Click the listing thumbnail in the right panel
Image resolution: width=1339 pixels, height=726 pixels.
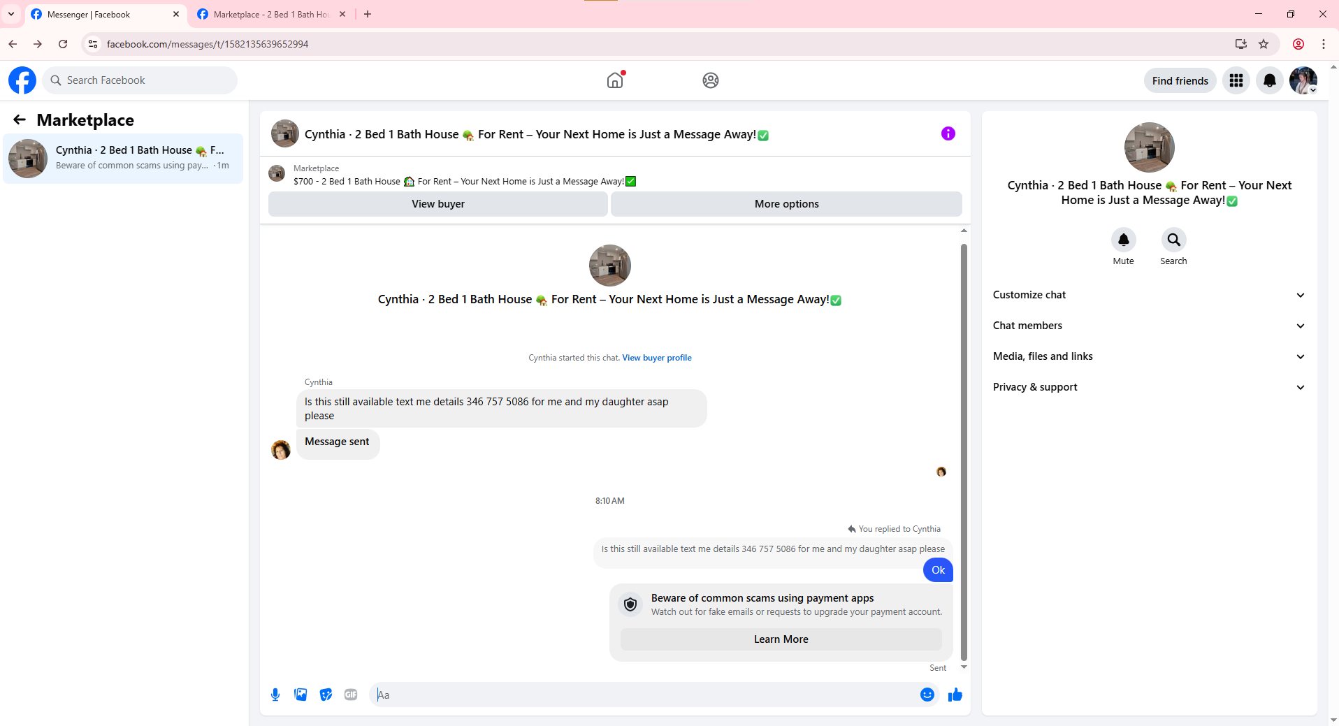[x=1150, y=147]
